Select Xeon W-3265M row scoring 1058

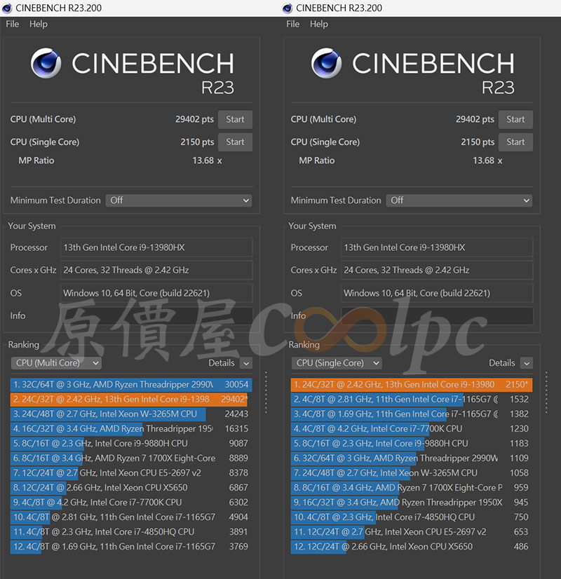(x=412, y=472)
